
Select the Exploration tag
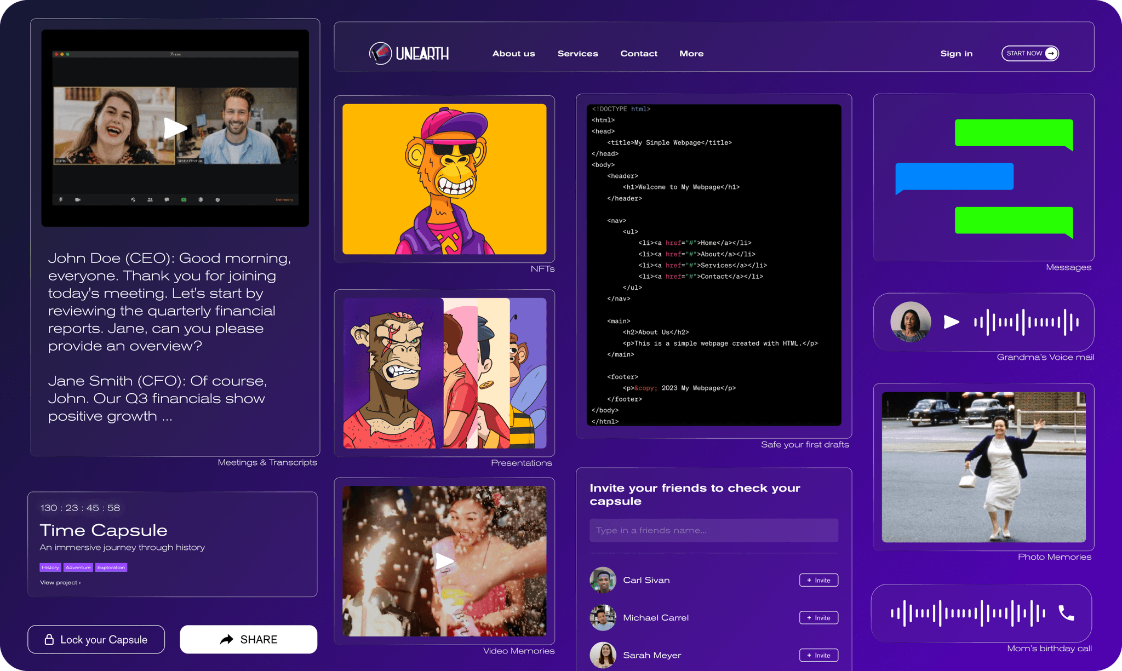pyautogui.click(x=111, y=567)
